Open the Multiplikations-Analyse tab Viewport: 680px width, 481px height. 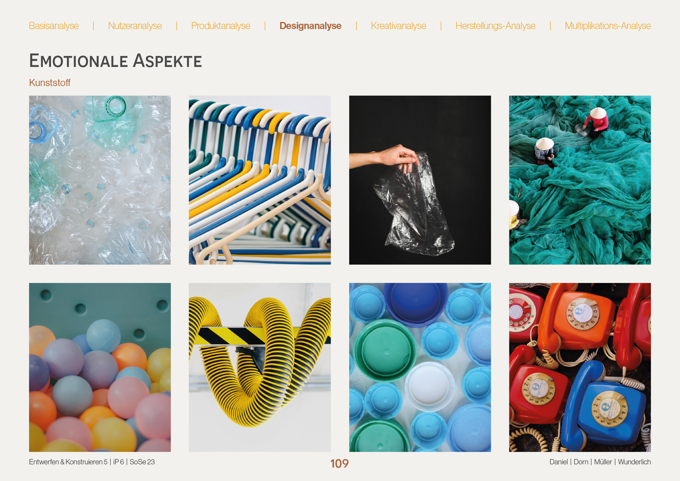608,26
